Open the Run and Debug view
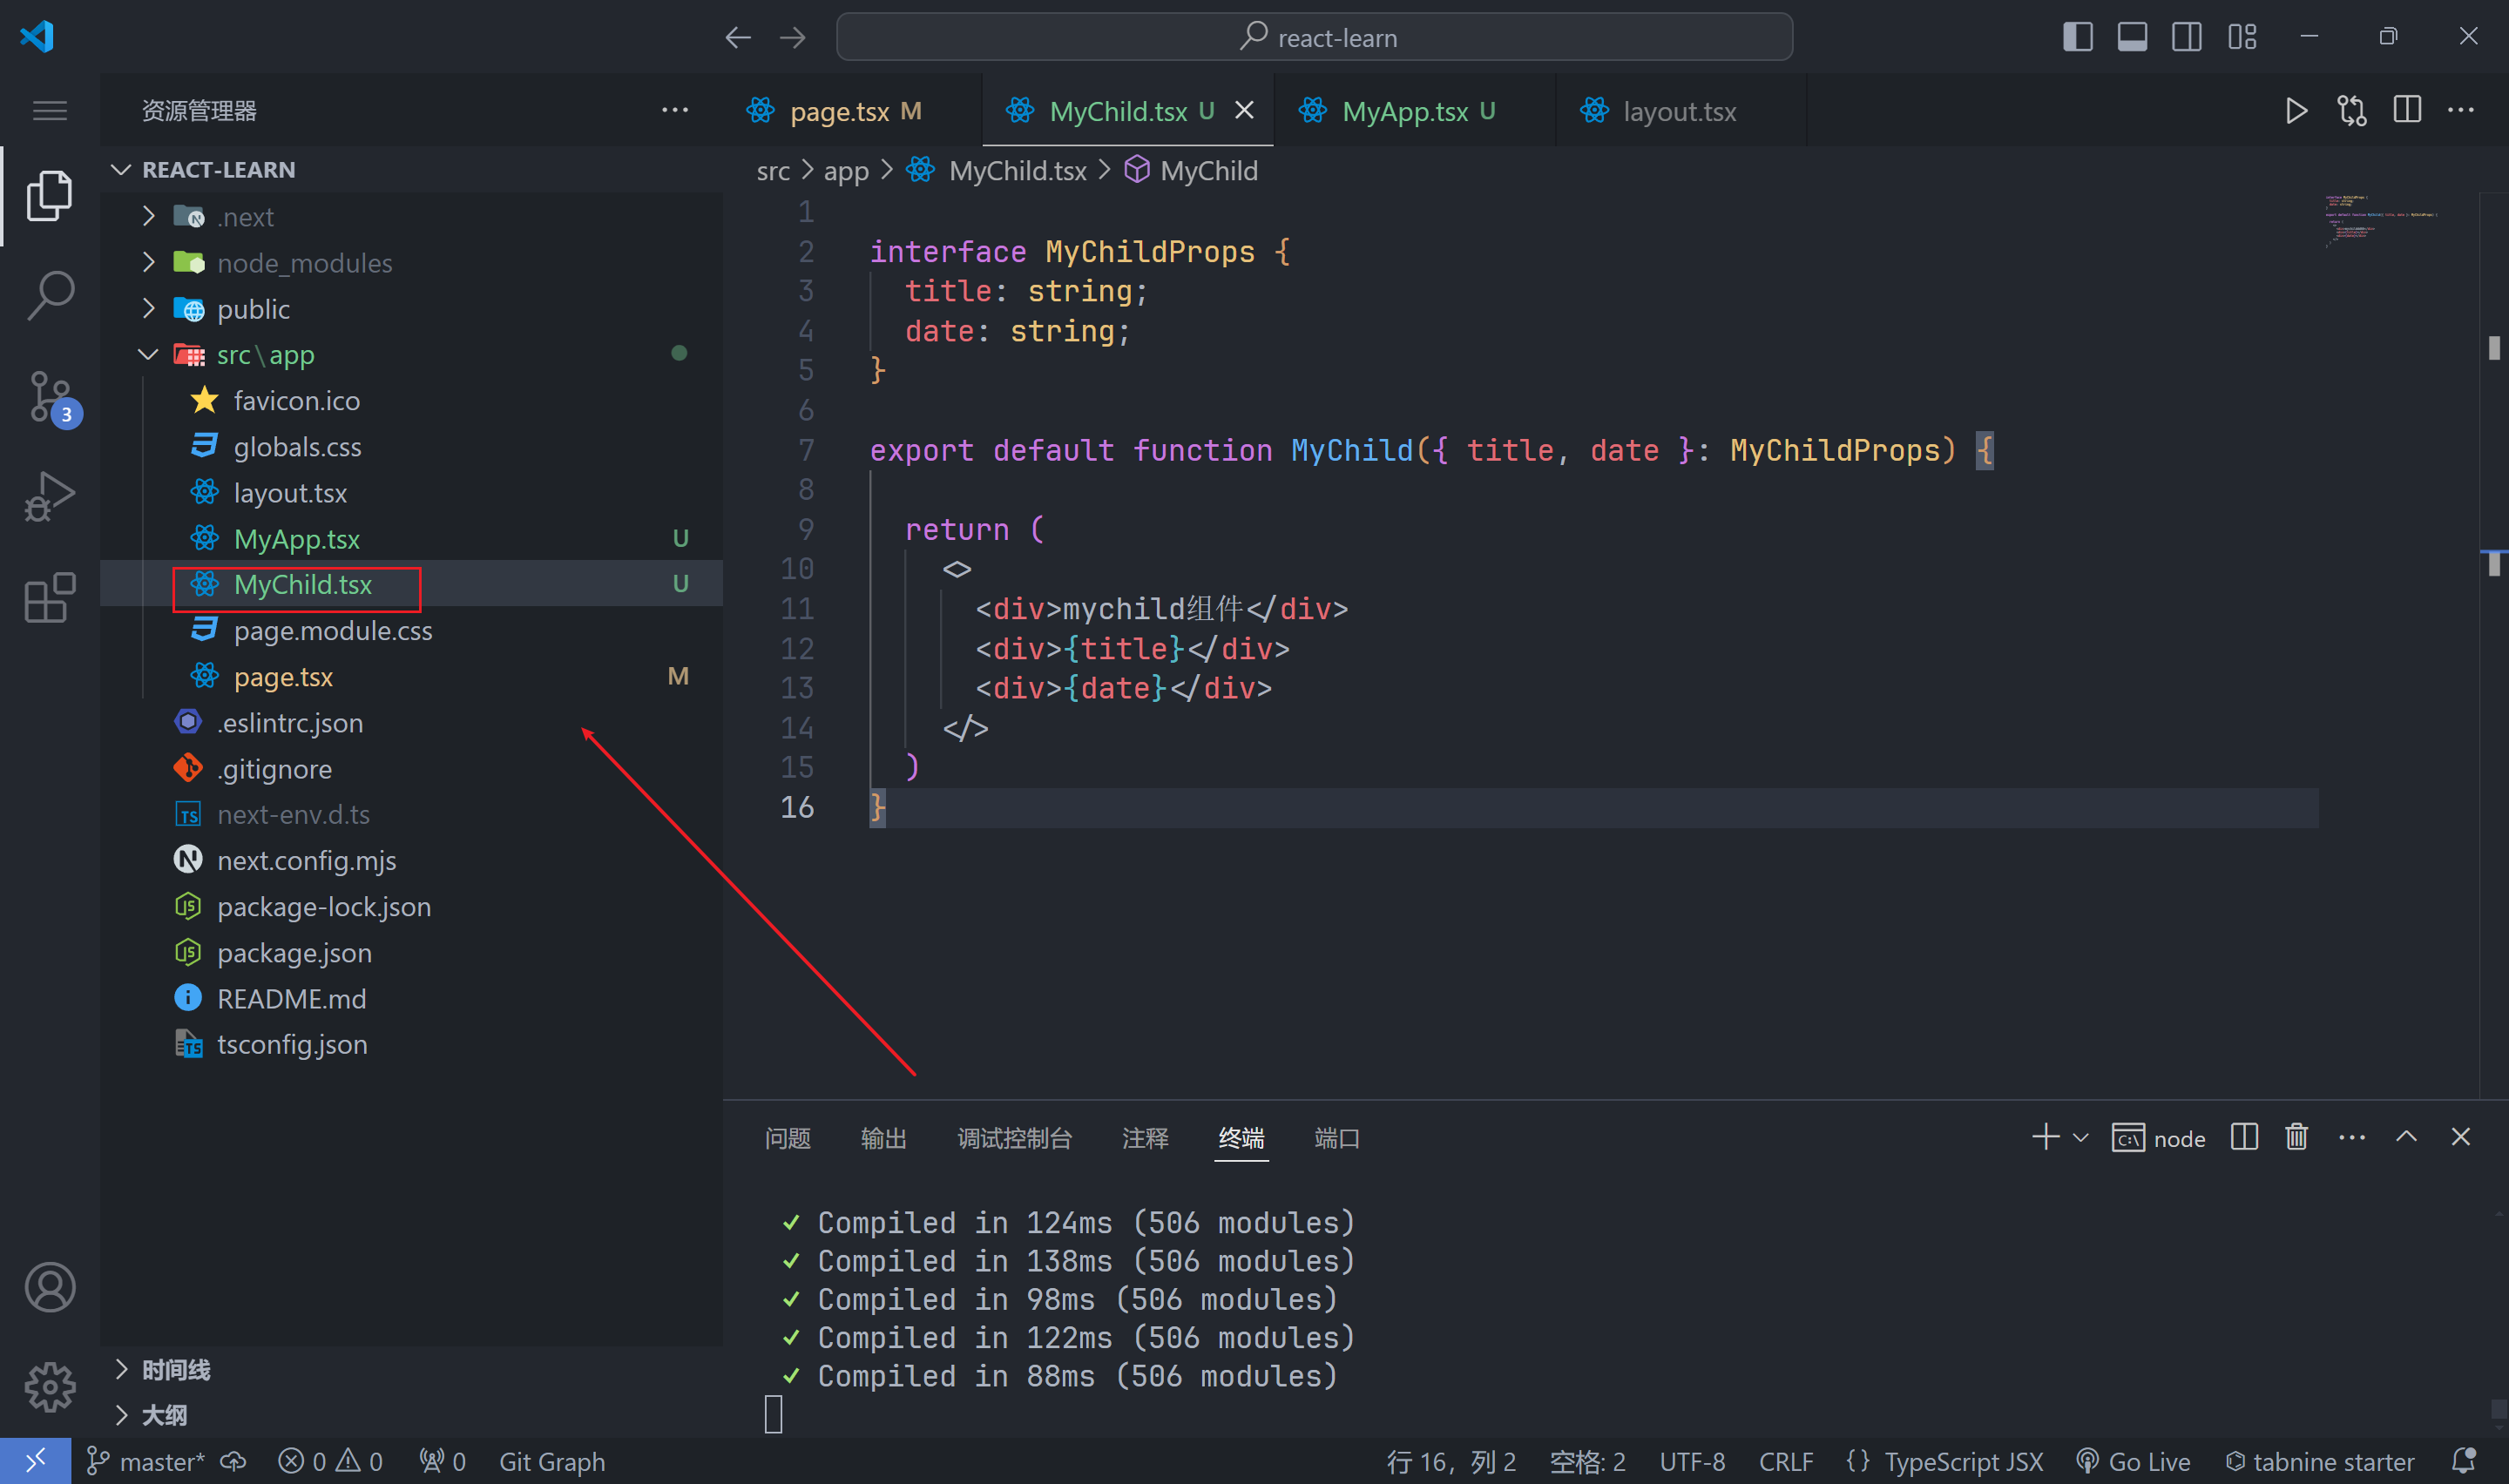2509x1484 pixels. 50,497
